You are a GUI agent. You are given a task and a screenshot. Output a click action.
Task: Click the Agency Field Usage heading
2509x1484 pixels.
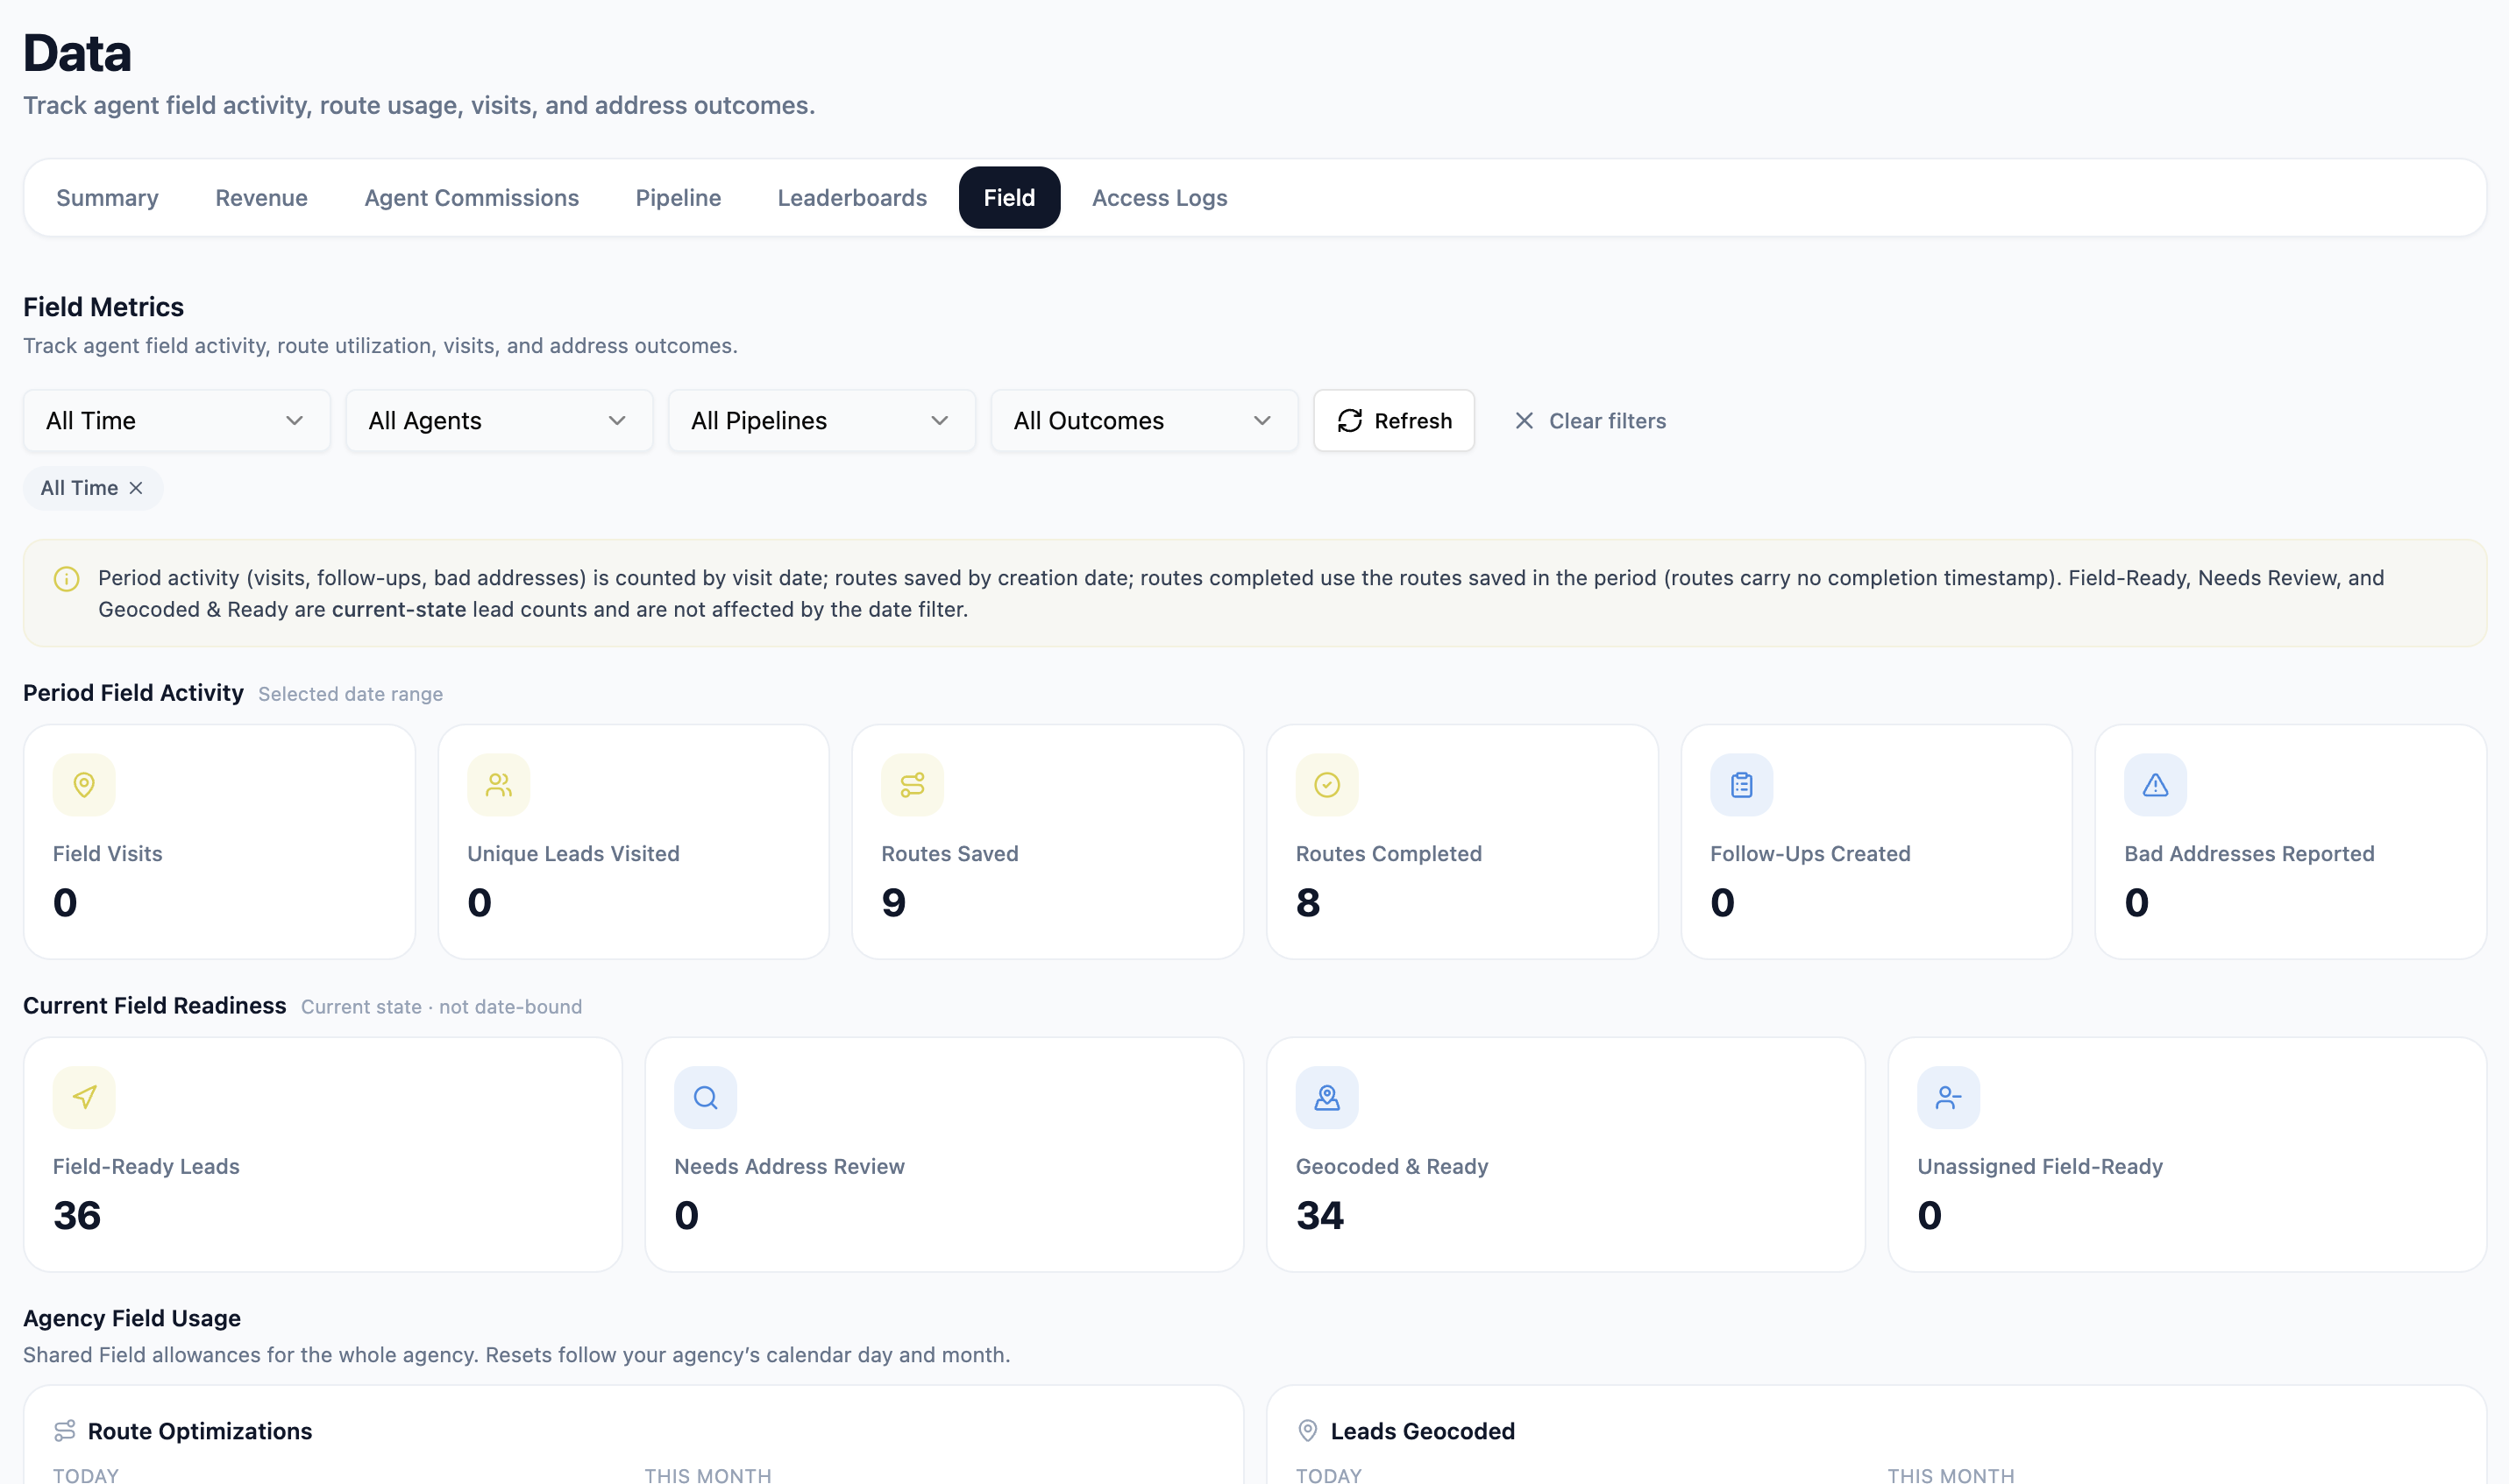(132, 1318)
